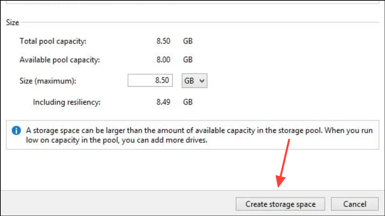Open the GB unit dropdown
The width and height of the screenshot is (385, 216).
(x=194, y=80)
